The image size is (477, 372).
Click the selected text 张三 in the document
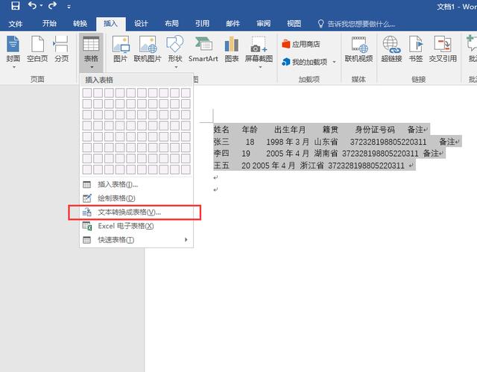tap(221, 142)
